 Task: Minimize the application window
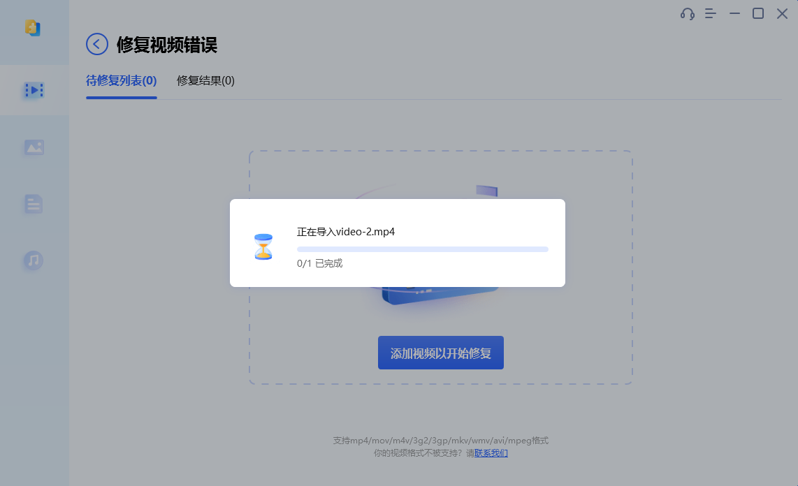(x=734, y=14)
